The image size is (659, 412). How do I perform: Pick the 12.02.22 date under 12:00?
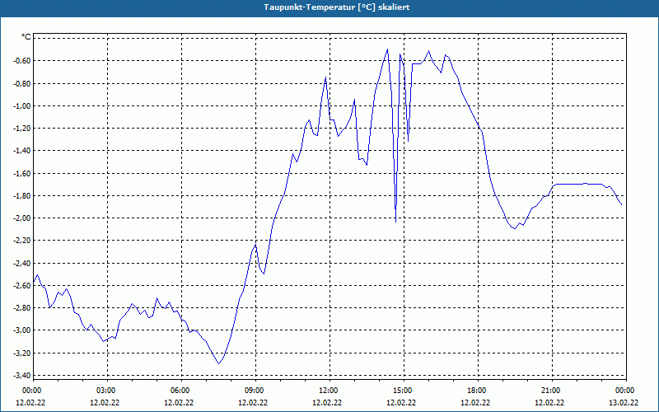click(327, 402)
